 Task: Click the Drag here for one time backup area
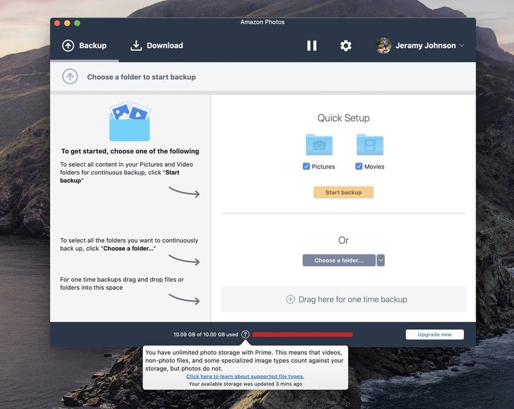[x=344, y=300]
